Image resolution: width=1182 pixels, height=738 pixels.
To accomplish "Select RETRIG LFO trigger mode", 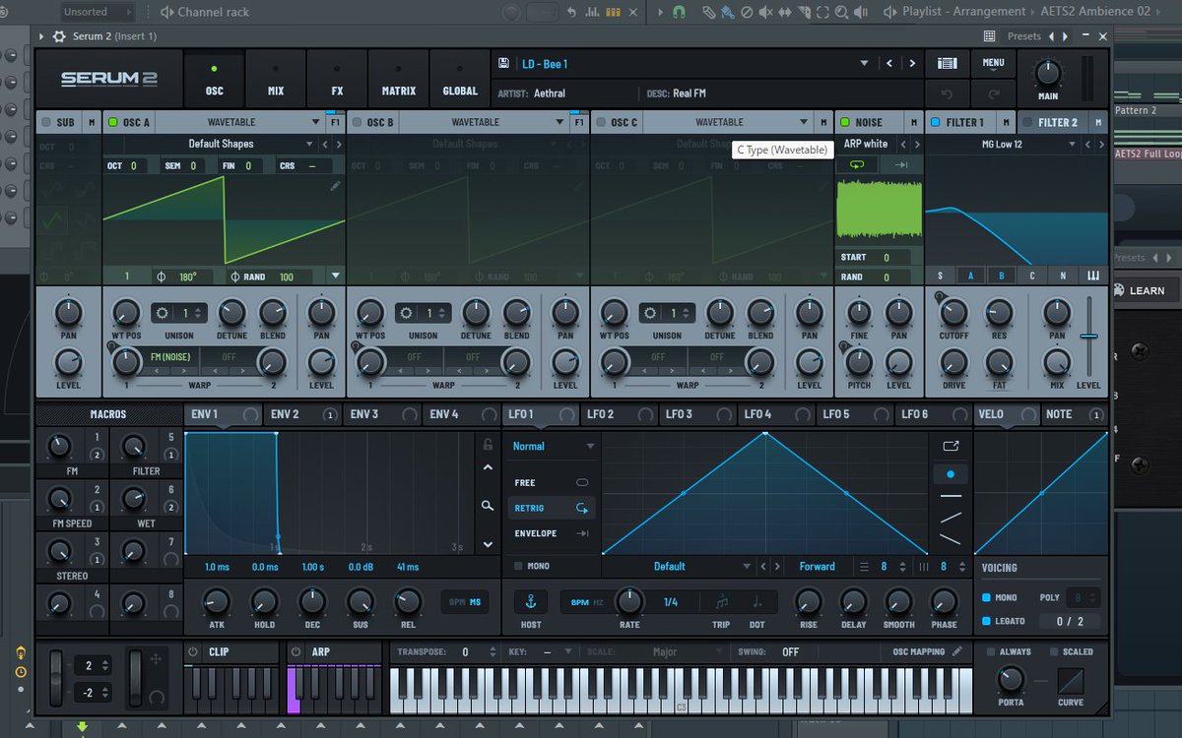I will 551,508.
